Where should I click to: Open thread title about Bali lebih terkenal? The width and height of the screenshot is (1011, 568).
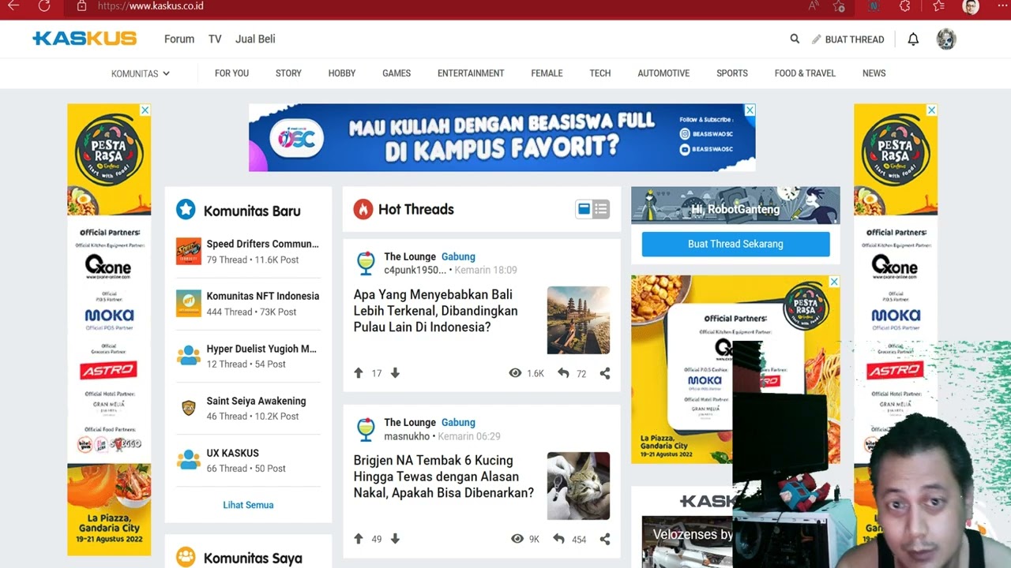(436, 310)
